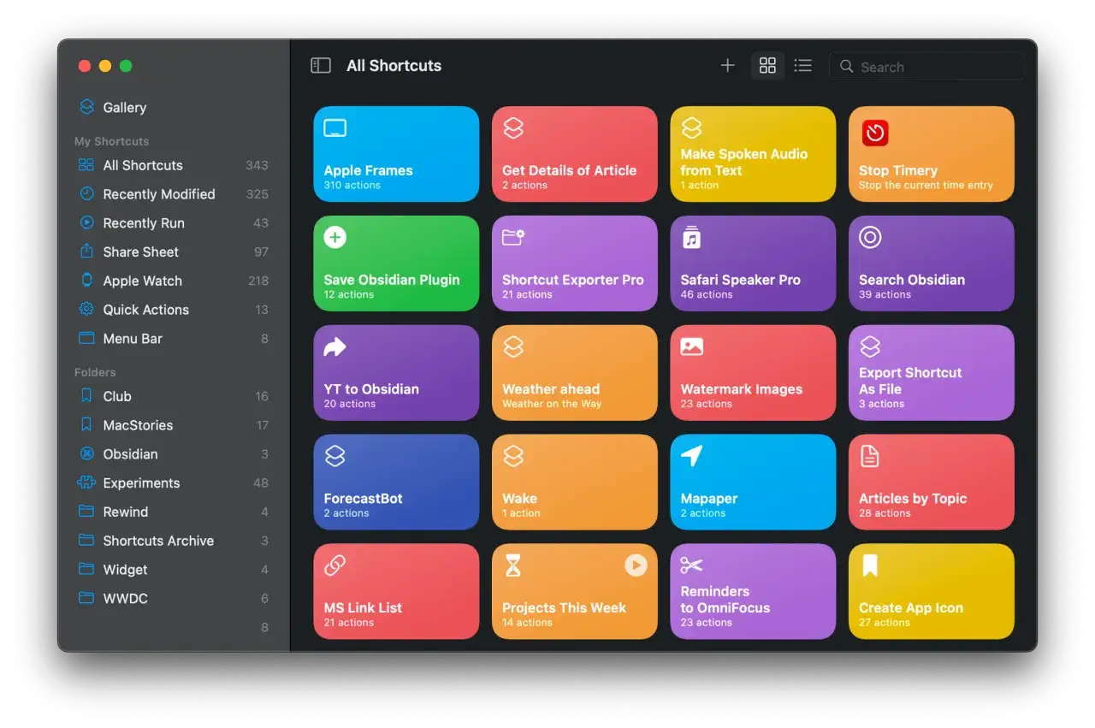Open the MacStories folder
1095x728 pixels.
[174, 425]
